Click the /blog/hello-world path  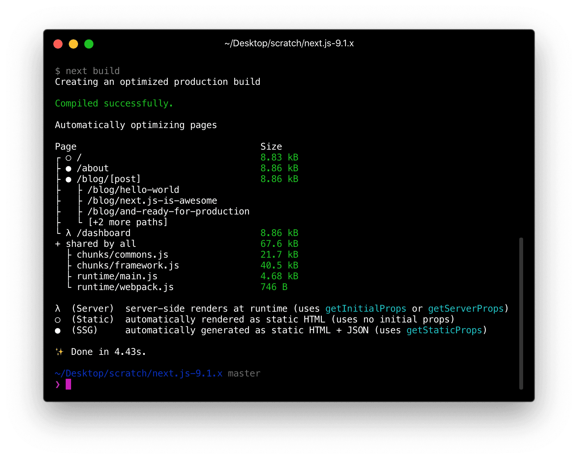(x=133, y=190)
